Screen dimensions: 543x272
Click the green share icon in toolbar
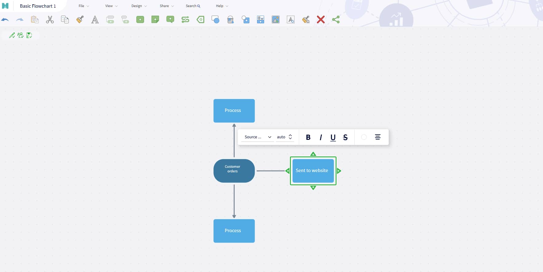pos(336,20)
